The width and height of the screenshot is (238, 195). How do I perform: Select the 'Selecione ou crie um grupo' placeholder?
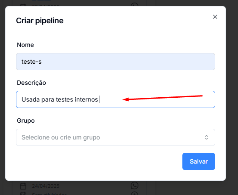[x=61, y=137]
